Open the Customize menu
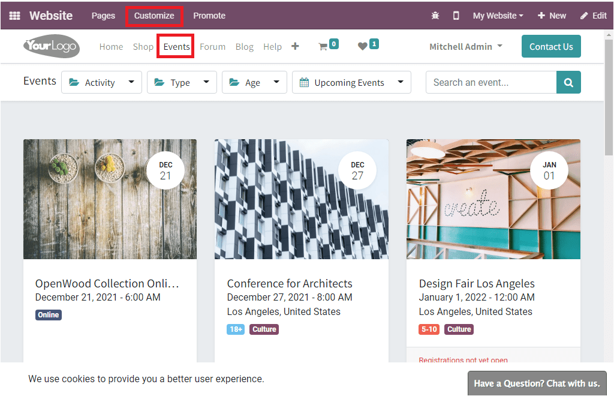The height and width of the screenshot is (396, 614). pyautogui.click(x=154, y=16)
